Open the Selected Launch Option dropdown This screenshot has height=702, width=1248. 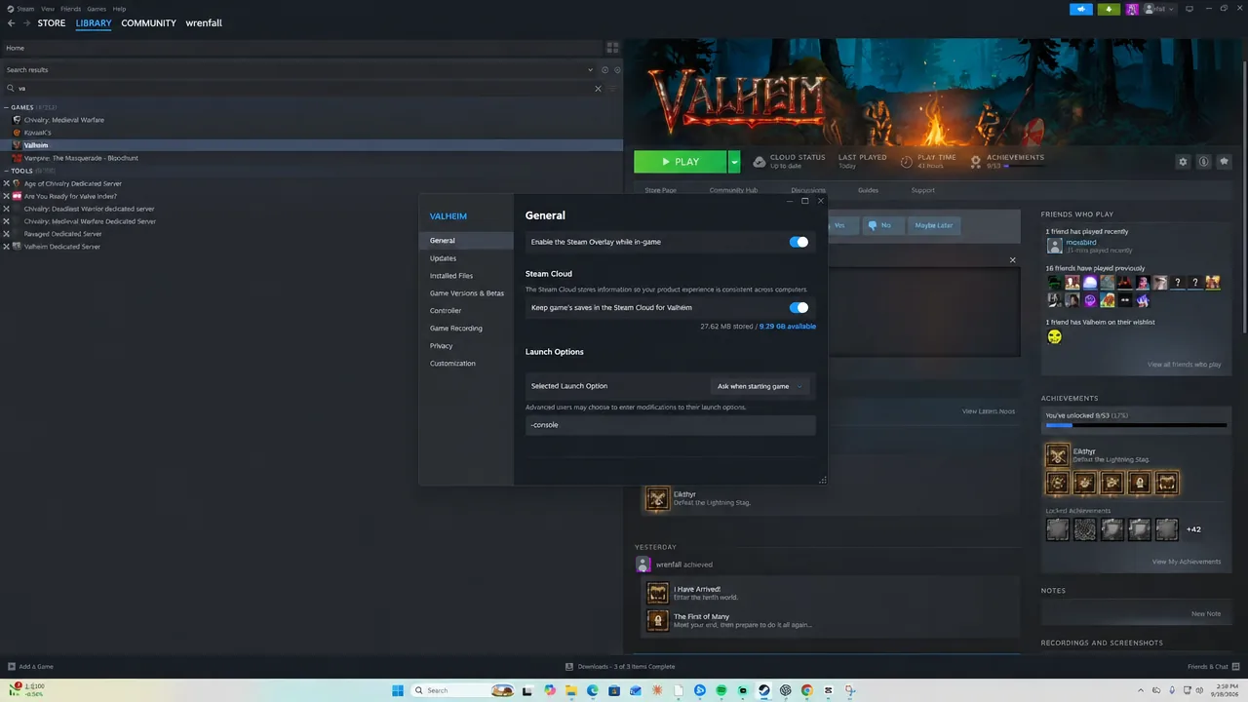pyautogui.click(x=760, y=386)
